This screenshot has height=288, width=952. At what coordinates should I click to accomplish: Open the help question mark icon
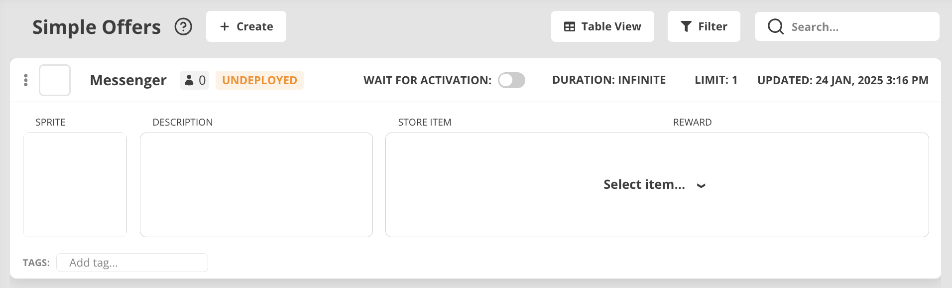(x=183, y=26)
